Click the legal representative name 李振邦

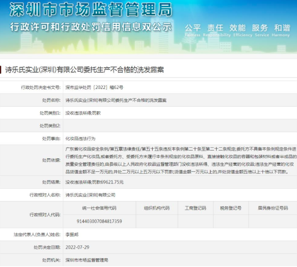click(71, 235)
